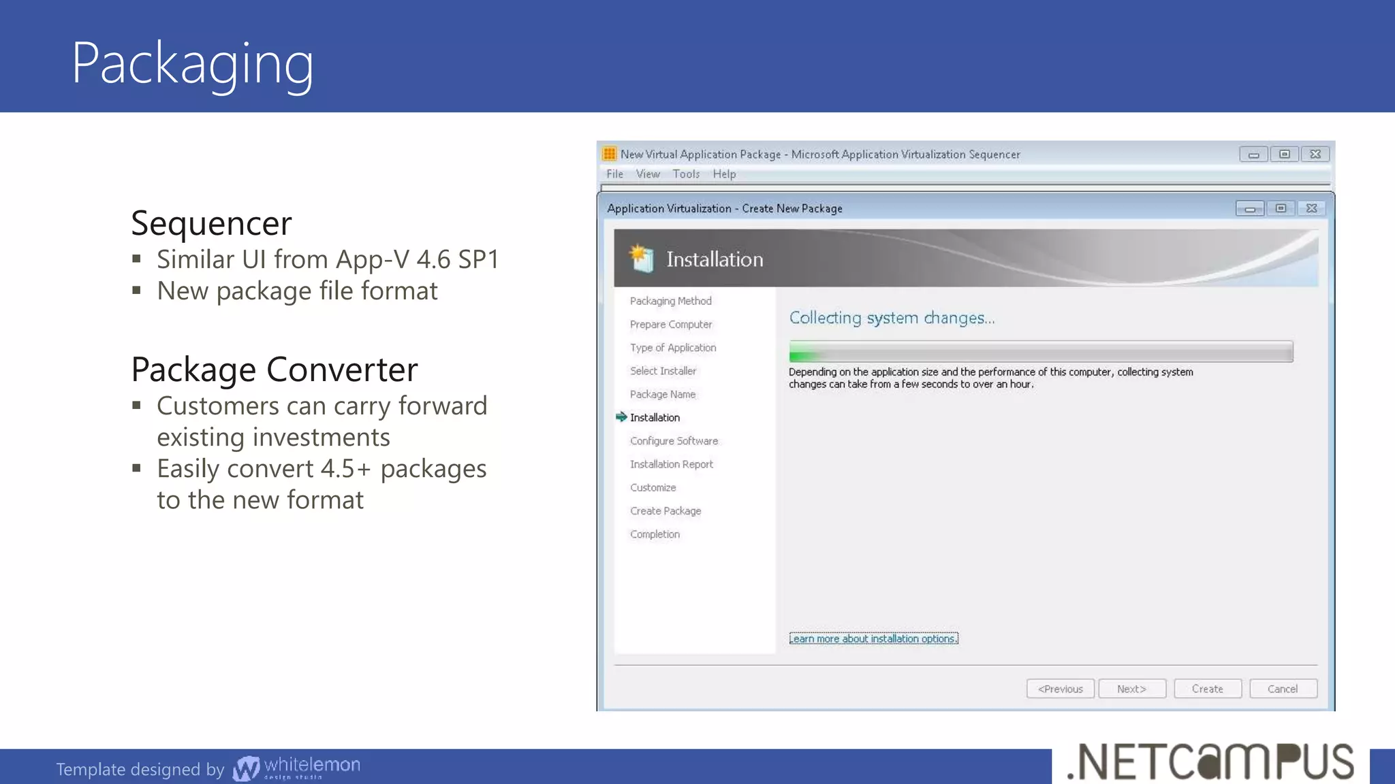This screenshot has height=784, width=1395.
Task: Open Learn more about installation options link
Action: pyautogui.click(x=873, y=638)
